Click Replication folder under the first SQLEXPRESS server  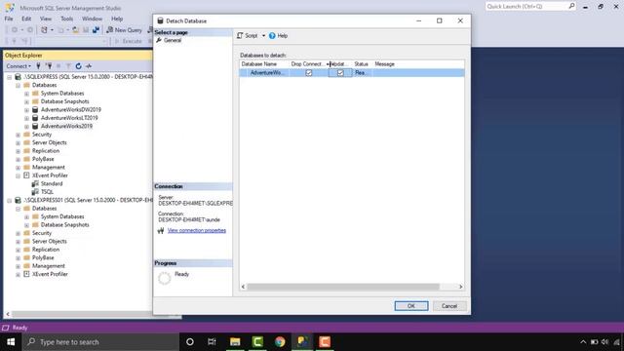pos(46,151)
